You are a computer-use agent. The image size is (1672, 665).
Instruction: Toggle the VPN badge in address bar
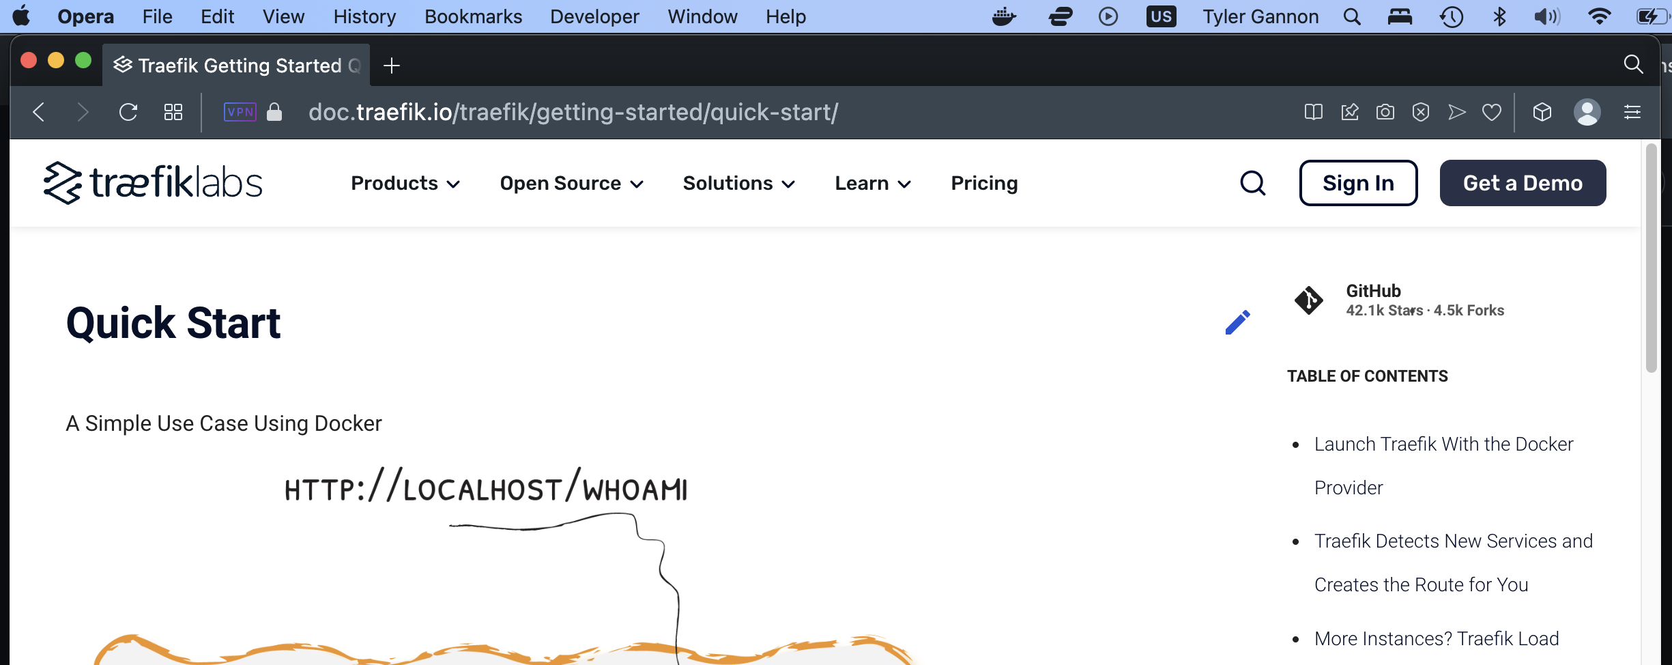pyautogui.click(x=238, y=112)
